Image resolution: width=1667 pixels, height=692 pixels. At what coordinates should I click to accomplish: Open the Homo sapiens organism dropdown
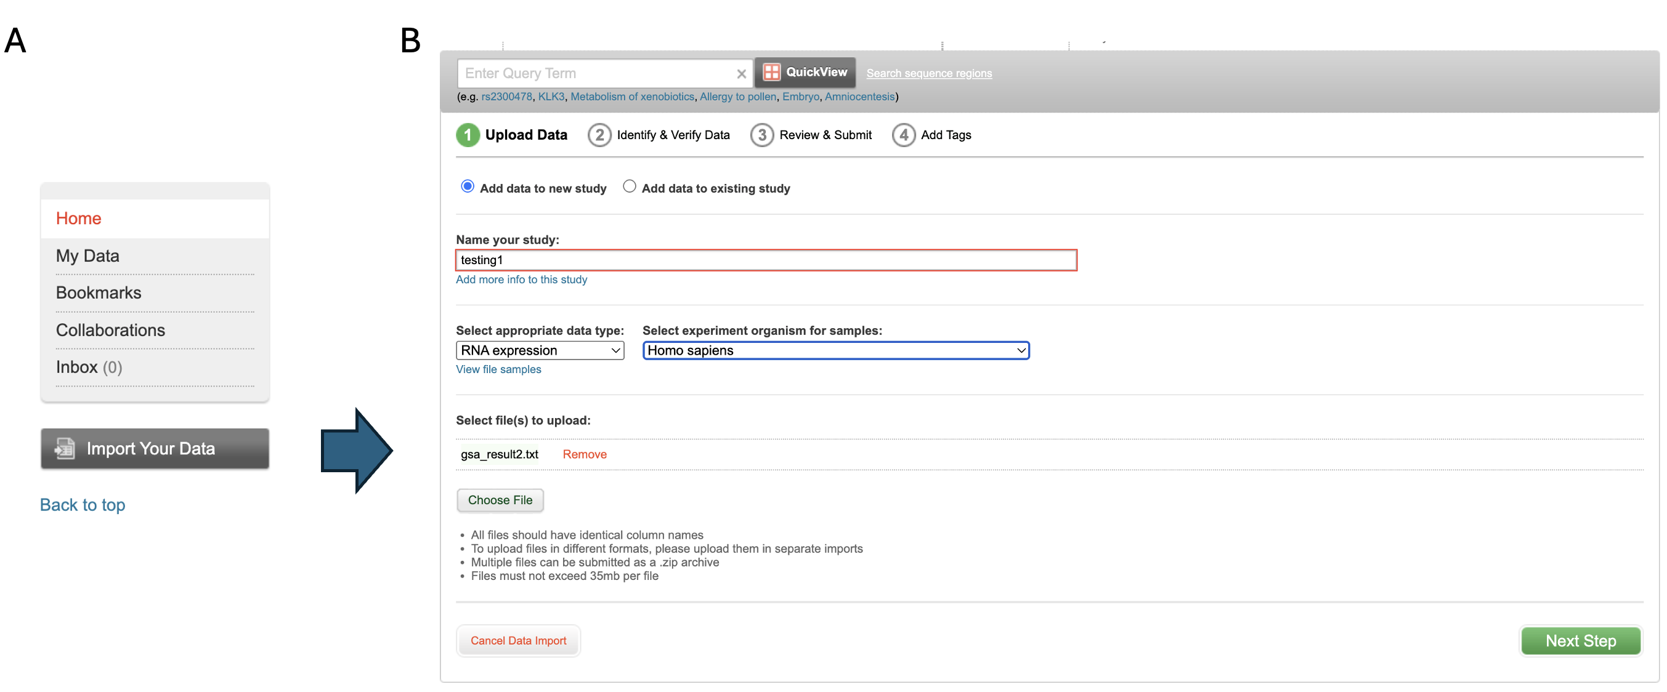[x=835, y=350]
